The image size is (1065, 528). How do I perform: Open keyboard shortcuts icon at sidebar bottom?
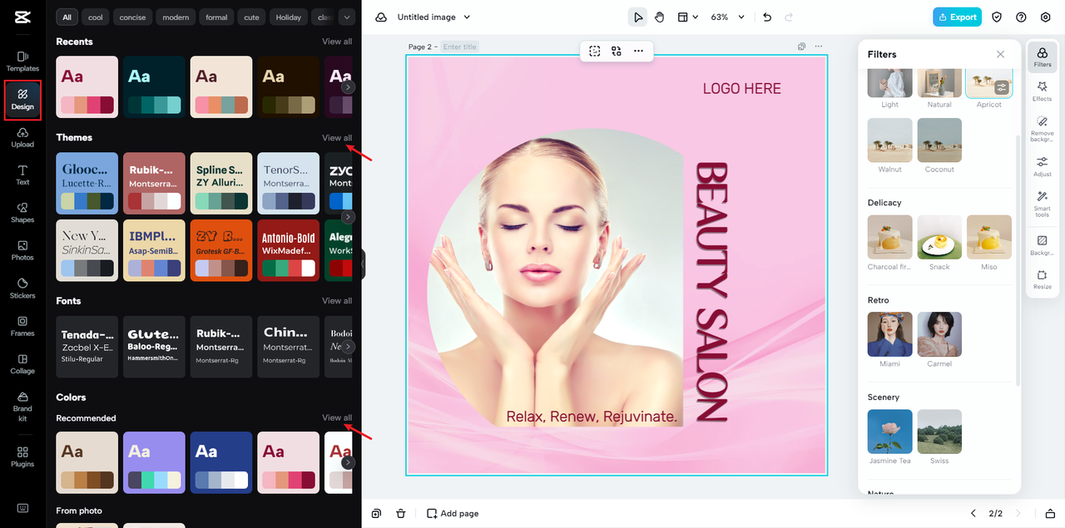[x=22, y=508]
